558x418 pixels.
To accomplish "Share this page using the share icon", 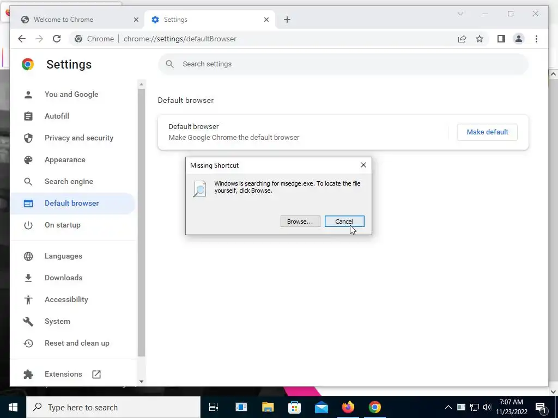I will click(462, 39).
